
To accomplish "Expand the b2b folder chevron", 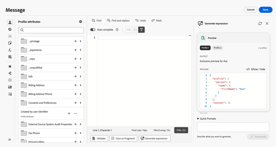I will 81,76.
